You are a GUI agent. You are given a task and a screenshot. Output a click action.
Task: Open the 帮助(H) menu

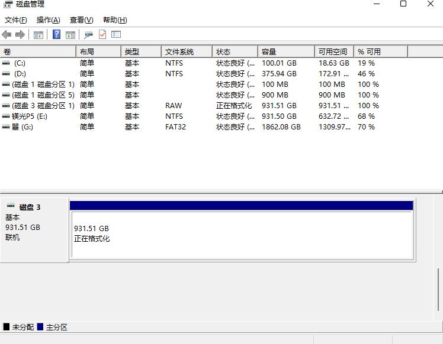[115, 20]
